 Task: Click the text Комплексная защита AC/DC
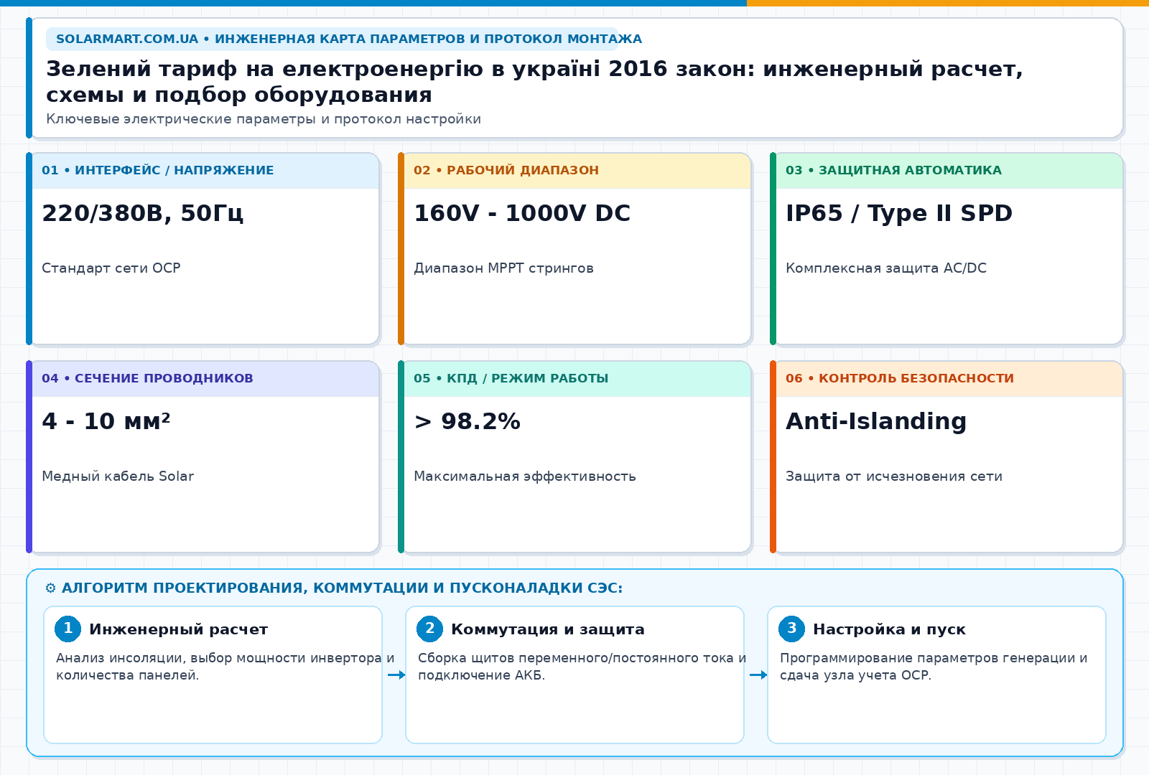click(x=886, y=268)
